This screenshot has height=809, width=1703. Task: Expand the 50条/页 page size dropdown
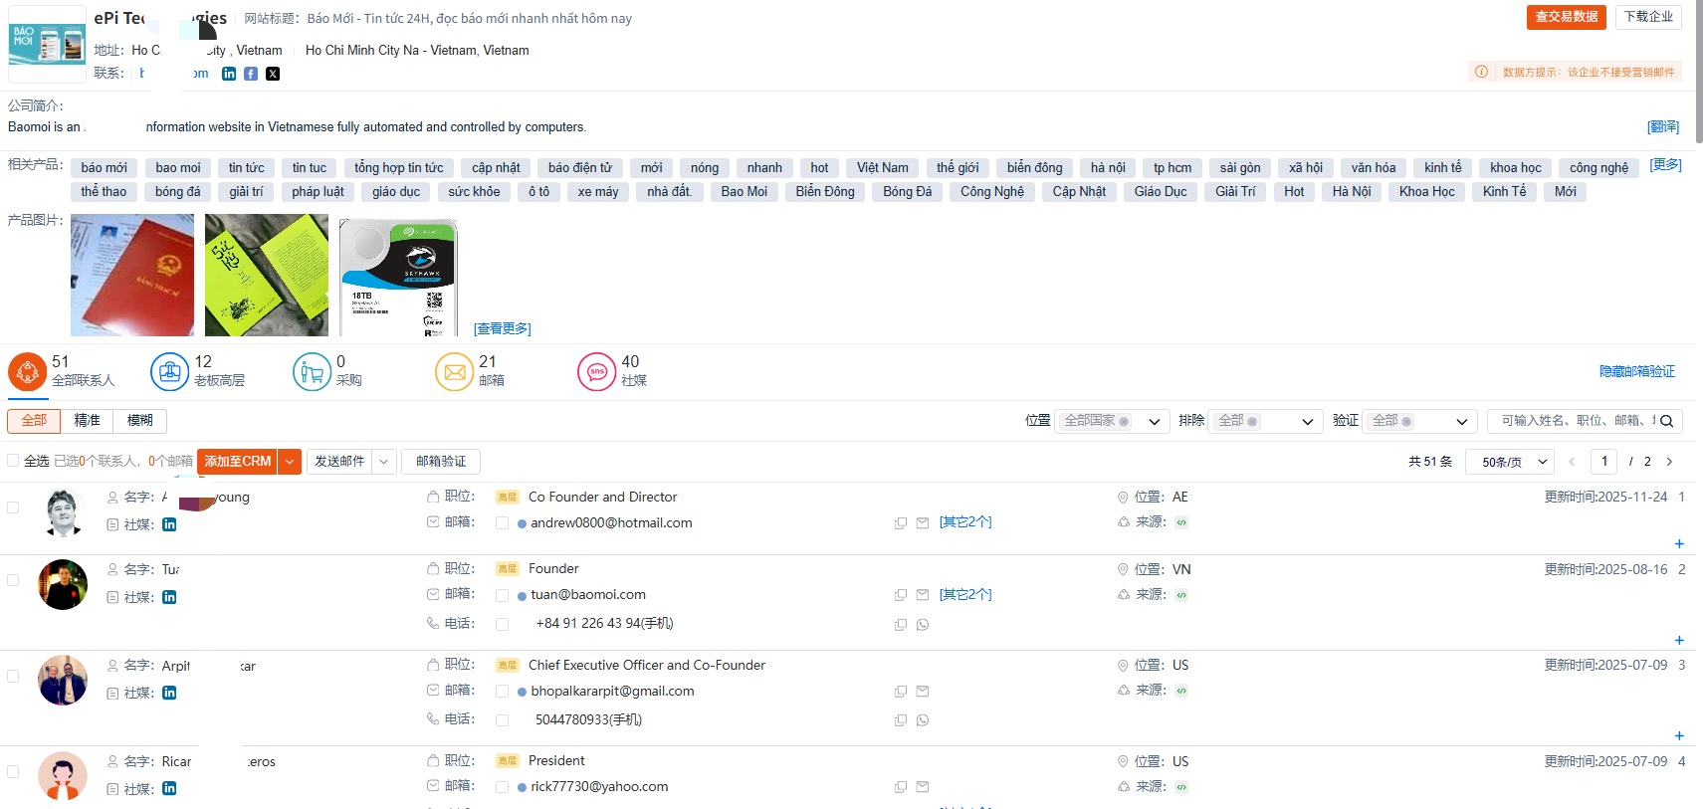click(1509, 462)
